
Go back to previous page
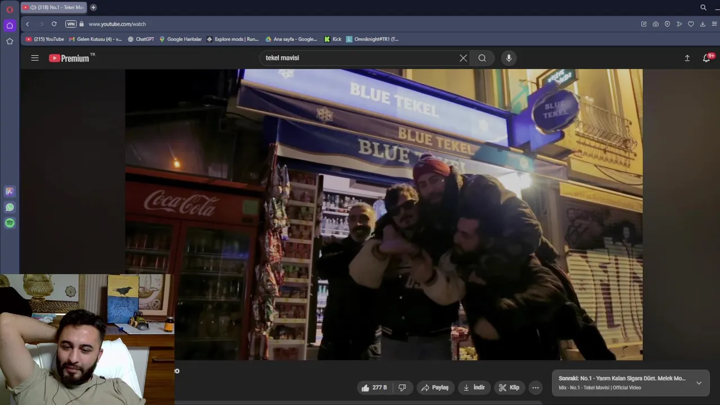(28, 24)
